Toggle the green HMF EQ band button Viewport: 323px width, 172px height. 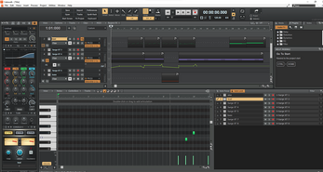[24, 68]
